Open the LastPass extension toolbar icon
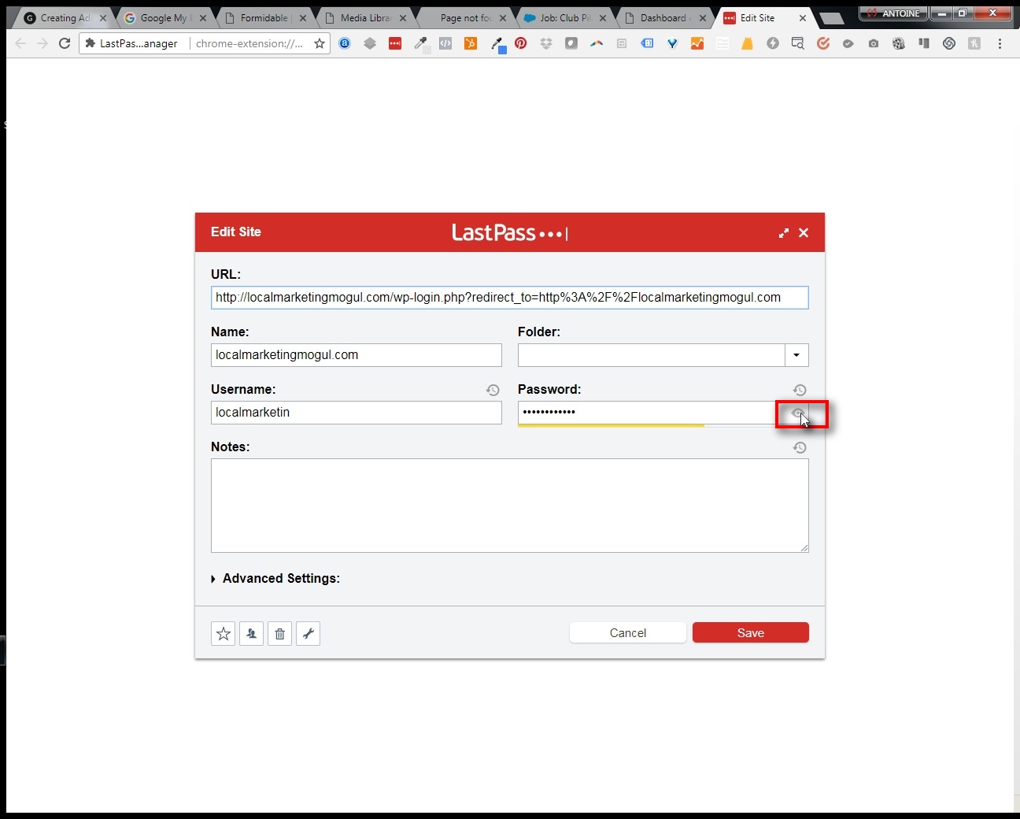This screenshot has height=819, width=1020. tap(395, 44)
